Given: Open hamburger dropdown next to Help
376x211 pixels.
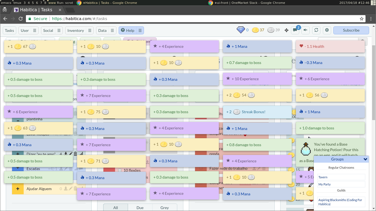Looking at the screenshot, I should [140, 30].
